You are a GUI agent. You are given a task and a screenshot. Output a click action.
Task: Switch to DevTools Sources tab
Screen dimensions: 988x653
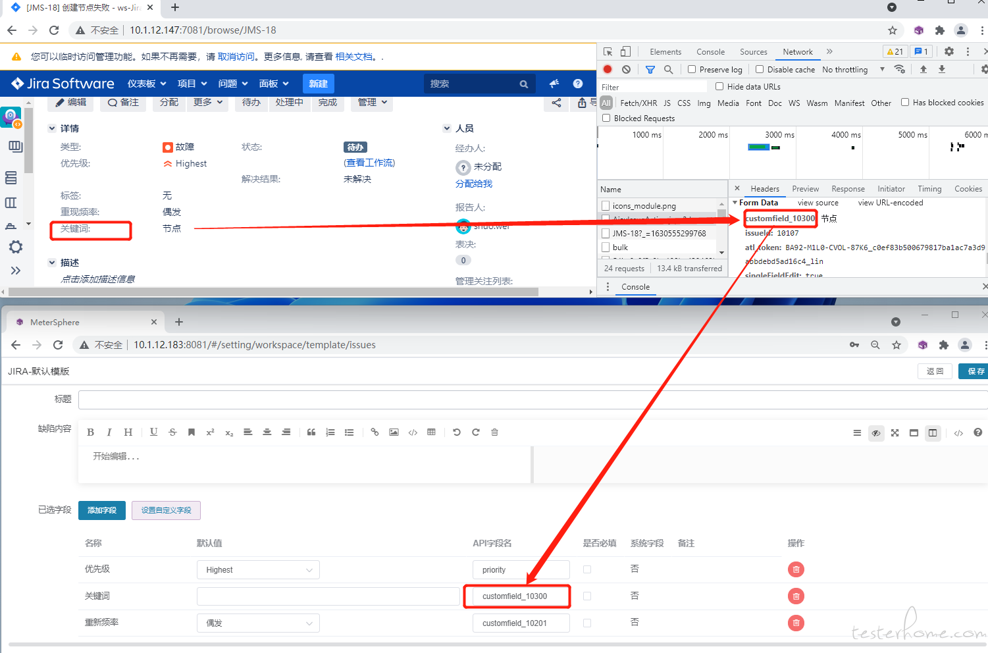pos(754,52)
